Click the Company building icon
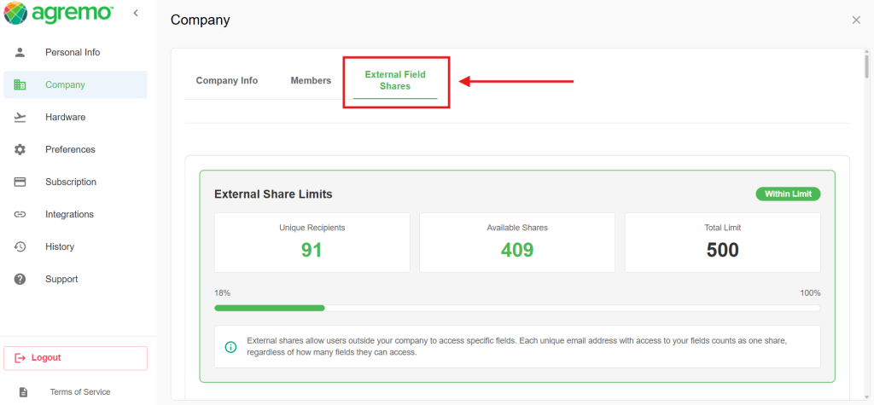The height and width of the screenshot is (405, 874). (20, 84)
